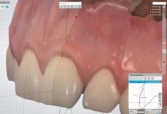Toggle the second slider's radio dot
This screenshot has width=167, height=114.
[x=151, y=9]
